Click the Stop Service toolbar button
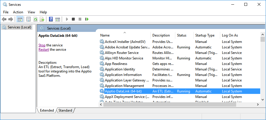This screenshot has height=120, width=266. [73, 19]
